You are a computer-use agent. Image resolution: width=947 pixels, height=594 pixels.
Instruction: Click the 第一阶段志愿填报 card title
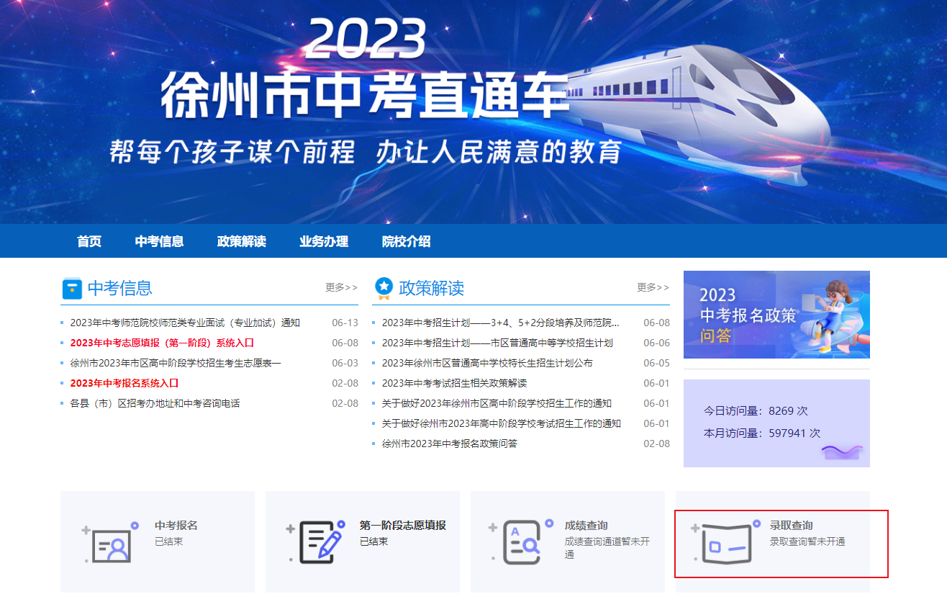click(x=403, y=526)
